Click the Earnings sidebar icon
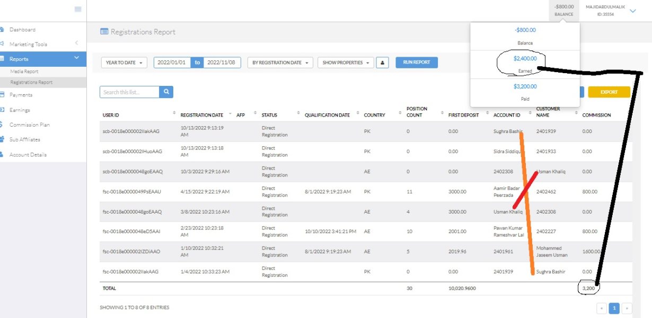This screenshot has width=652, height=318. (2, 110)
